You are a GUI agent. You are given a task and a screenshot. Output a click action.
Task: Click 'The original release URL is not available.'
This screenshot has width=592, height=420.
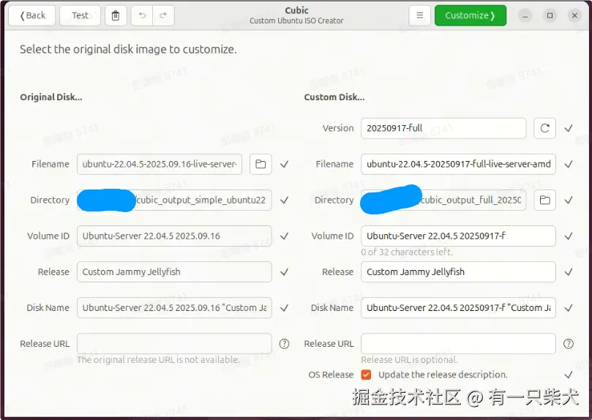tap(158, 359)
